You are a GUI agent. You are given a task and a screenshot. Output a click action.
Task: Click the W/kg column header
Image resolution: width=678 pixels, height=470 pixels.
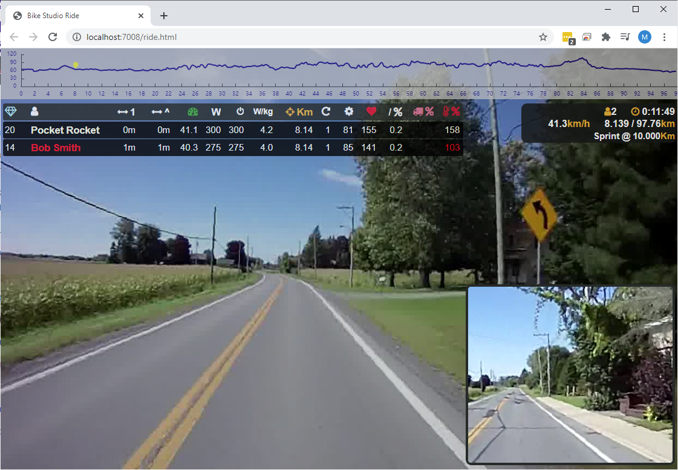pos(263,111)
